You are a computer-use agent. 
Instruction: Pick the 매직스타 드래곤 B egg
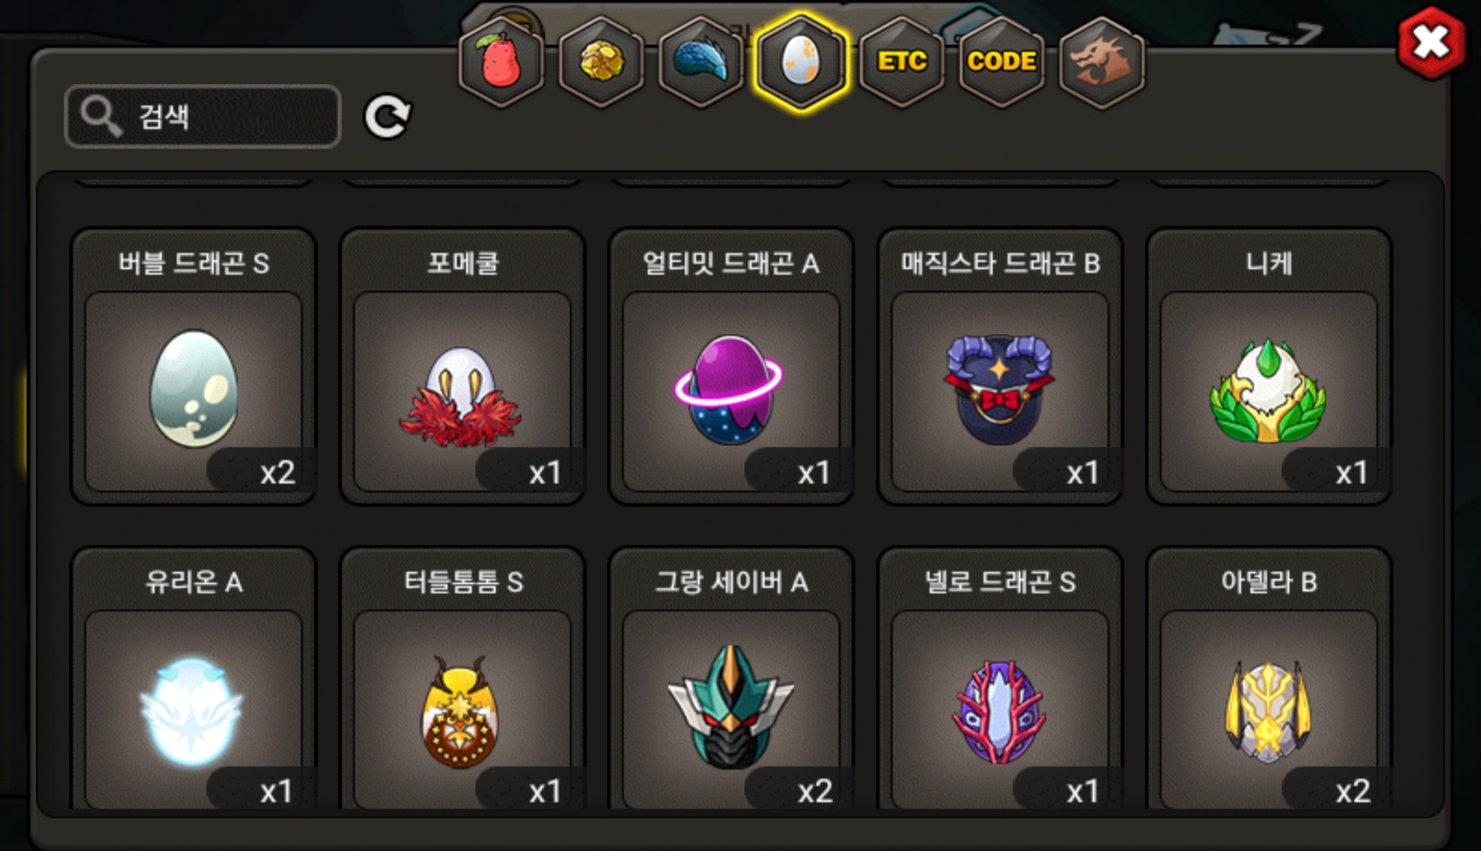click(x=1000, y=367)
